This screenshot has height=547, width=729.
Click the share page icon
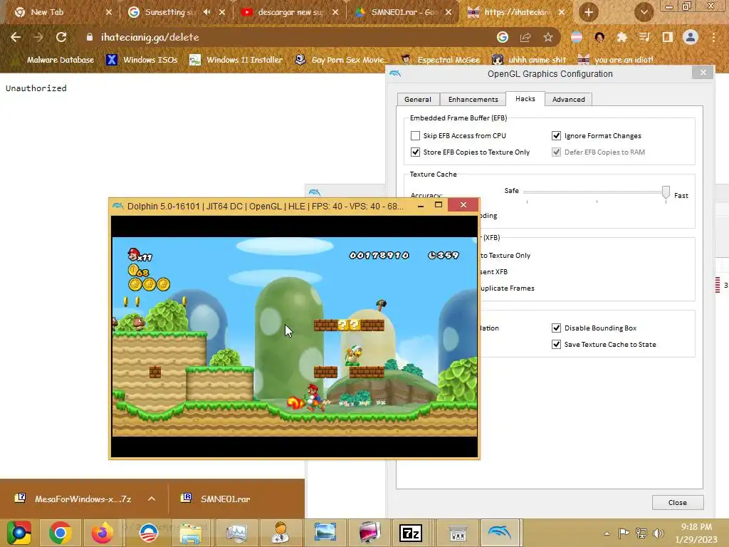pyautogui.click(x=525, y=37)
